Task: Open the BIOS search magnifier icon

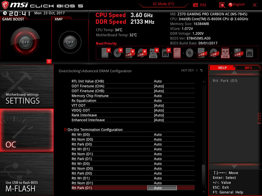Action: 222,5
